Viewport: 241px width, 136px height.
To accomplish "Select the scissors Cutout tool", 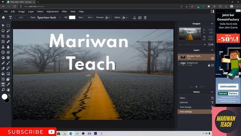I will [x=8, y=36].
